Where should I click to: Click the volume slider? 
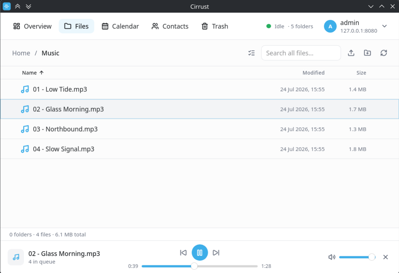tap(357, 257)
